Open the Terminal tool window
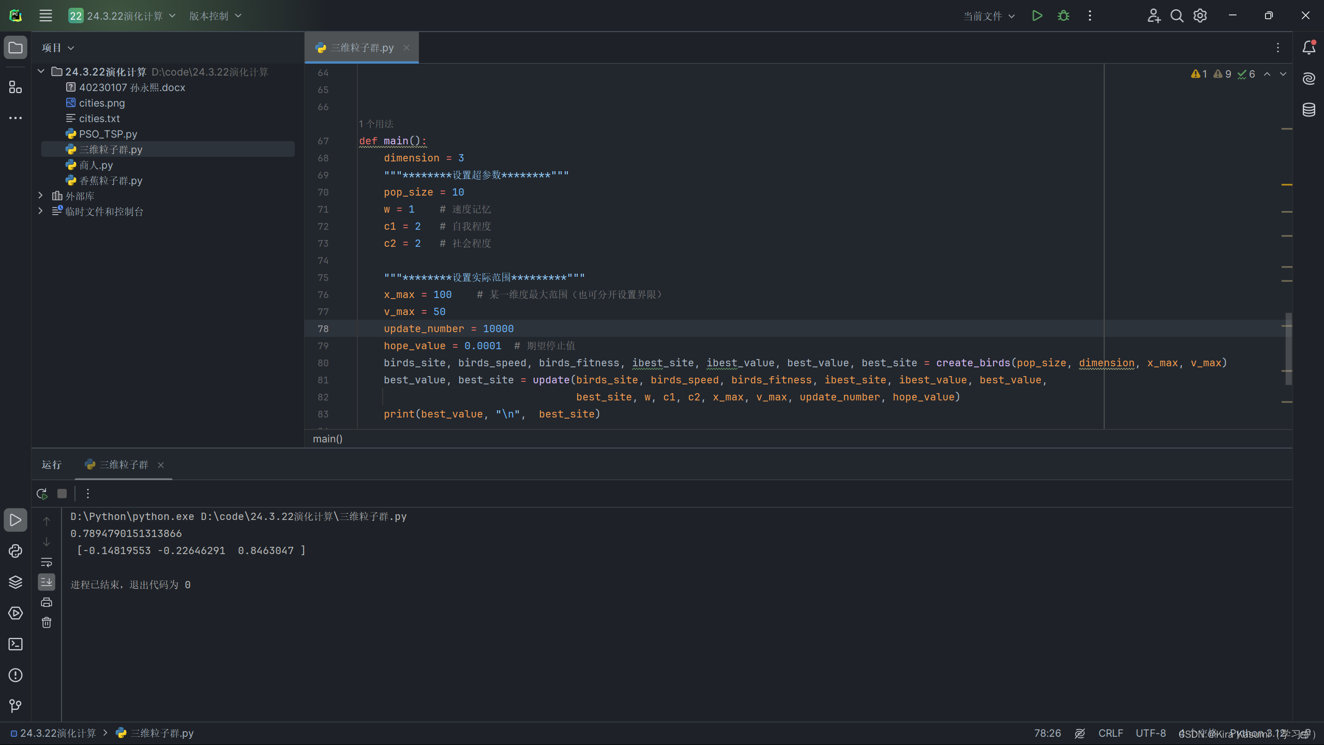 coord(16,644)
